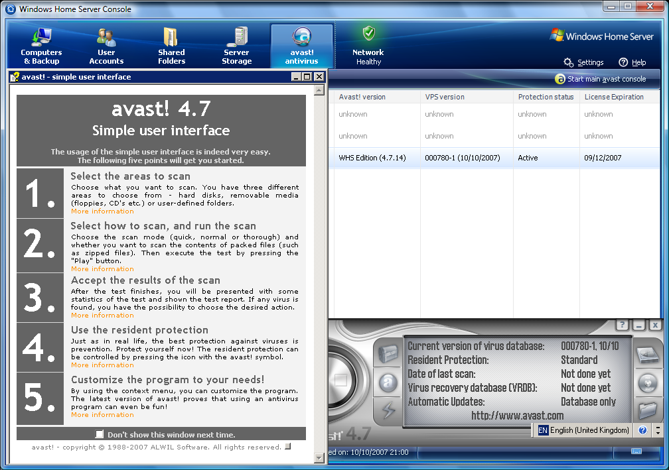The height and width of the screenshot is (470, 669).
Task: Sort by the License Expiration column header
Action: (619, 97)
